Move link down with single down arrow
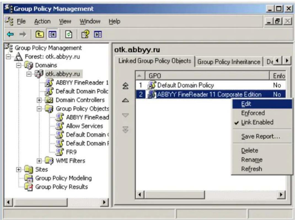Image resolution: width=295 pixels, height=220 pixels. [125, 115]
